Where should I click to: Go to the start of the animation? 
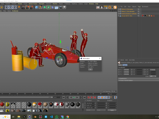[64, 98]
